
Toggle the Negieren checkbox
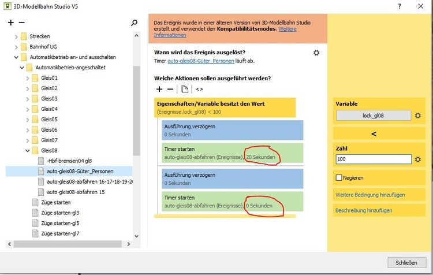click(x=339, y=178)
